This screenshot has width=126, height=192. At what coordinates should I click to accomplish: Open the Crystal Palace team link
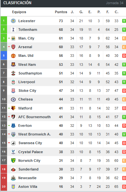30,152
